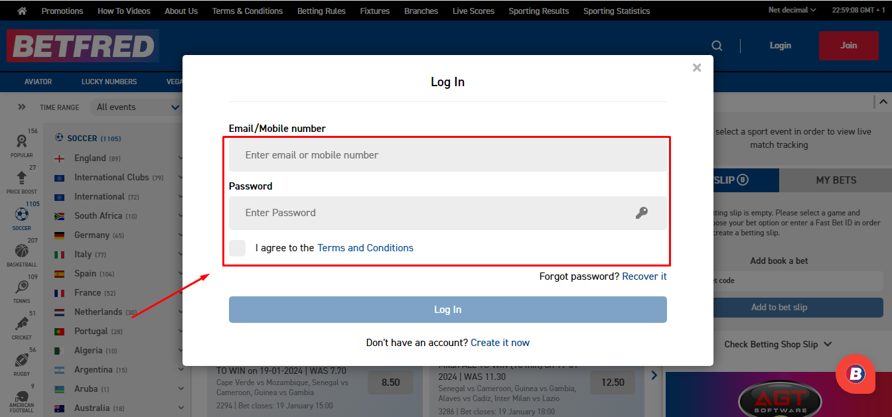Click the Enter Password field
The image size is (892, 417).
pos(431,213)
